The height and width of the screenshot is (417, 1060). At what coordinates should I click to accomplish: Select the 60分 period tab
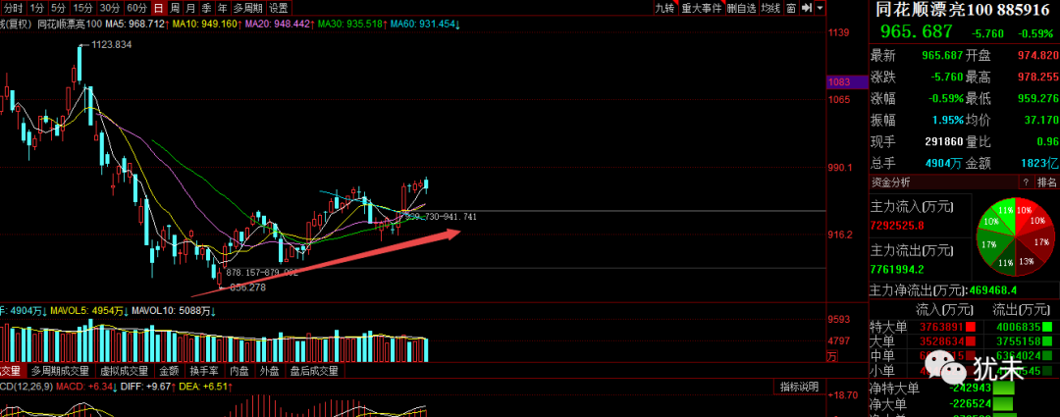(x=136, y=8)
